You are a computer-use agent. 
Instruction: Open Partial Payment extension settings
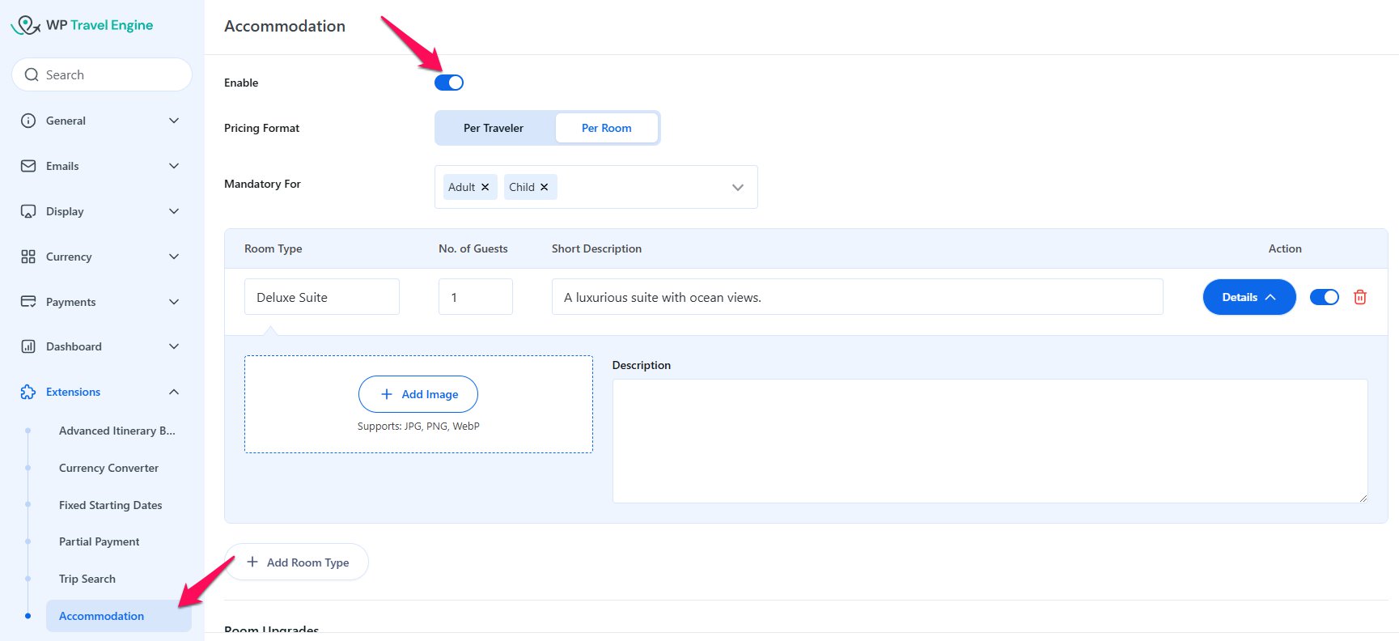[99, 541]
